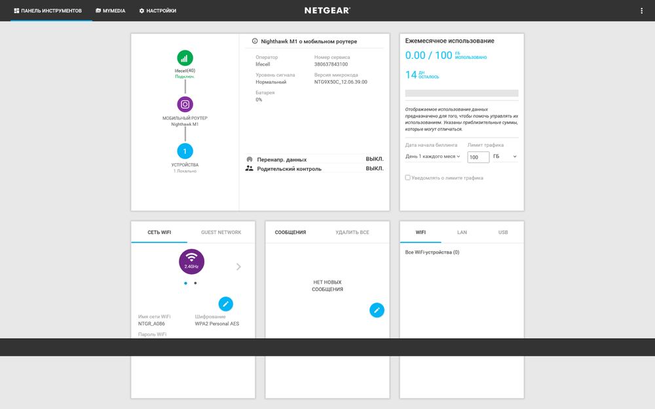This screenshot has height=409, width=655.
Task: Click the data offloading icon
Action: click(250, 159)
